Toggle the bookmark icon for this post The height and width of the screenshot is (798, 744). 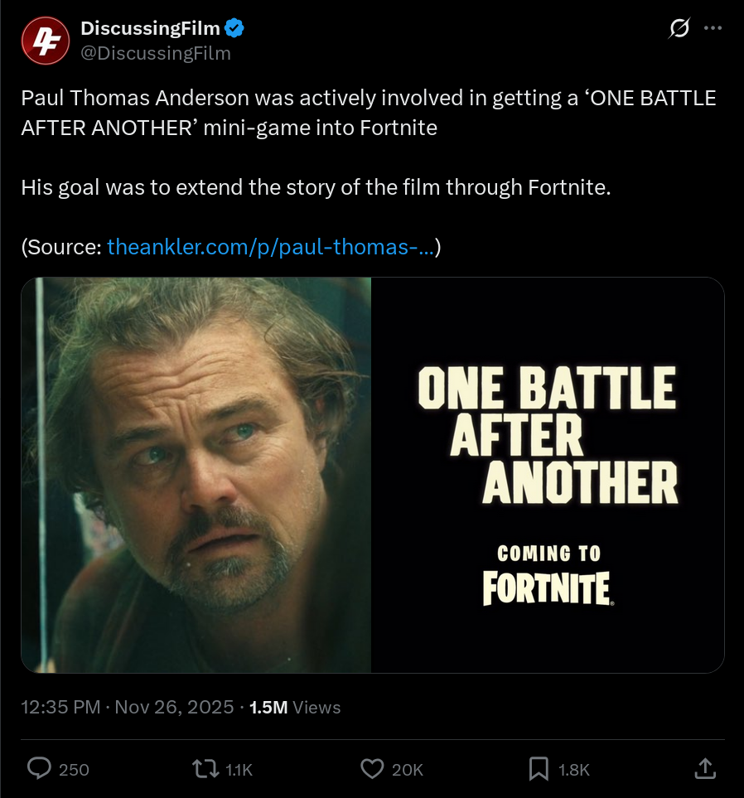click(539, 769)
